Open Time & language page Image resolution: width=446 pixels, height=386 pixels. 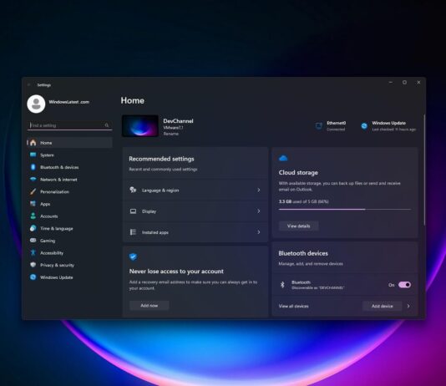coord(70,228)
